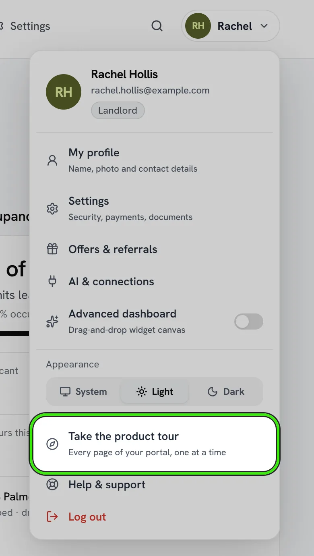This screenshot has width=314, height=556.
Task: Start Take the product tour
Action: point(155,444)
